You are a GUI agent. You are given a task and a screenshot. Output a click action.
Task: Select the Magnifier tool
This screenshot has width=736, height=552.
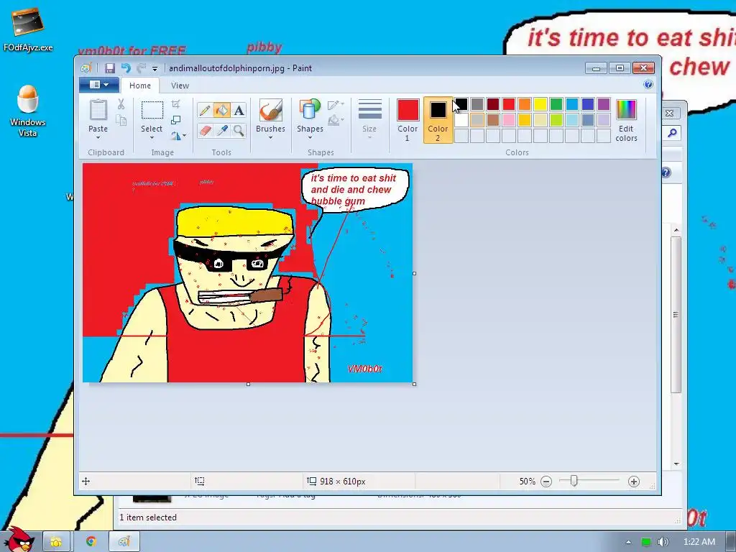tap(239, 130)
